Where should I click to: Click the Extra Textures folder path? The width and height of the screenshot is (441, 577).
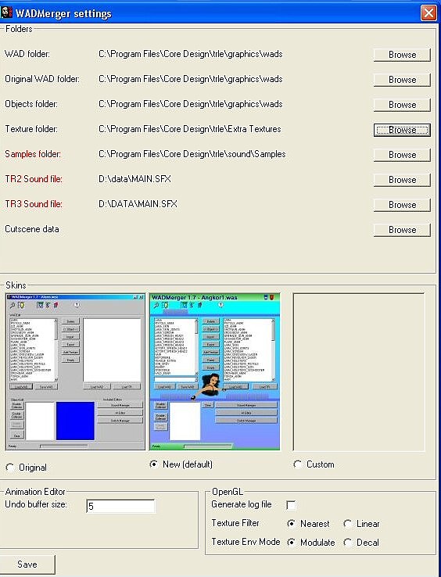(x=190, y=129)
